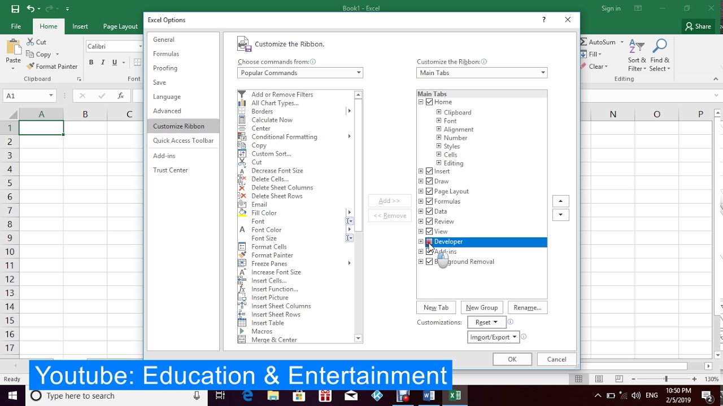Toggle the Draw tab checkbox
The height and width of the screenshot is (406, 723).
pos(429,182)
